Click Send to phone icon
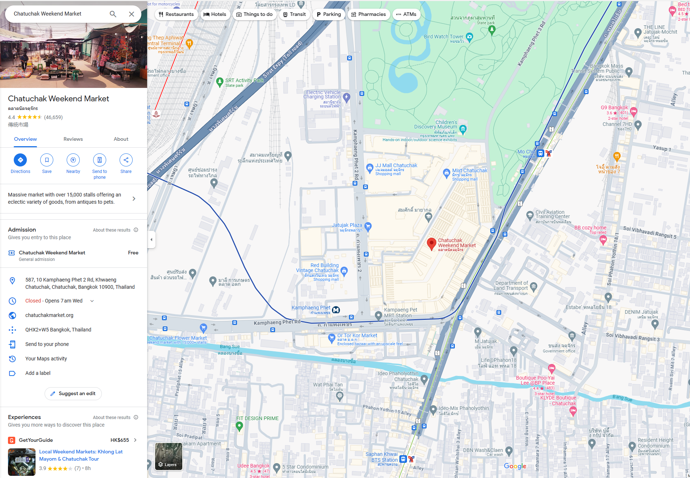690x478 pixels. click(x=100, y=160)
